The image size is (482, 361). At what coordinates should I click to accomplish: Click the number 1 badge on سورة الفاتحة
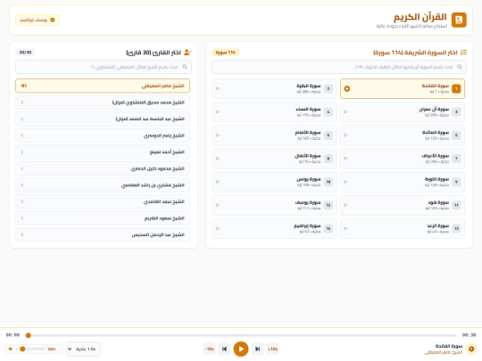(x=456, y=89)
